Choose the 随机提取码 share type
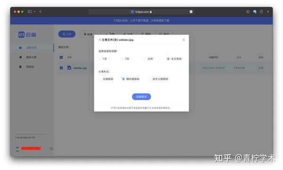283x170 pixels. pos(131,79)
